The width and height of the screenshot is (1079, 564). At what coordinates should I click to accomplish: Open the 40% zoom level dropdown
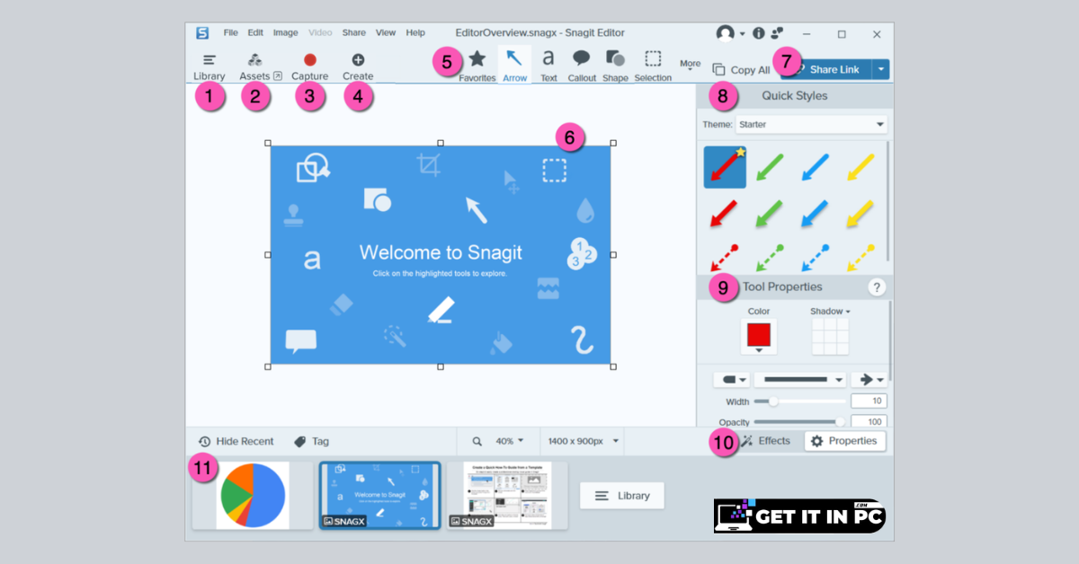pos(509,441)
